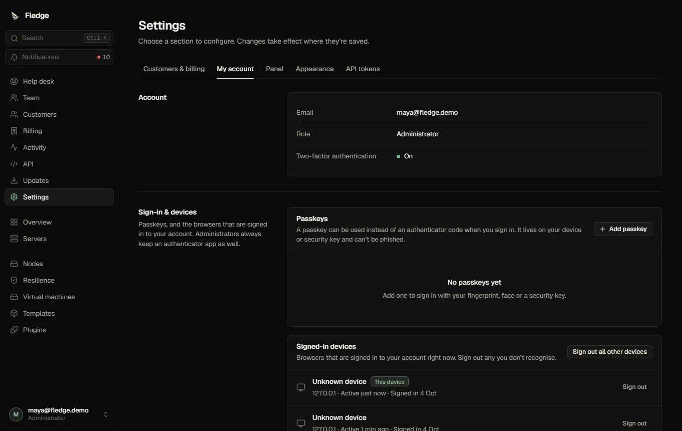Click the Settings page heading
The image size is (682, 431).
click(162, 26)
